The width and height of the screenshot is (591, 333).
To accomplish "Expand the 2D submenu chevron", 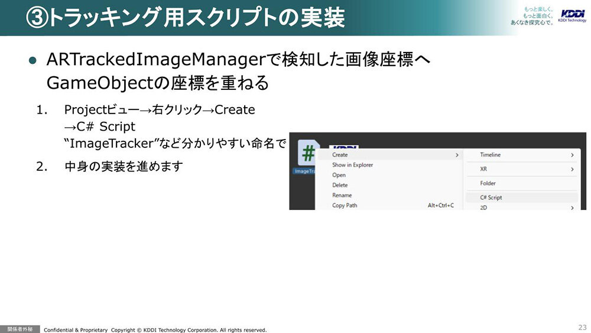I will (x=571, y=208).
